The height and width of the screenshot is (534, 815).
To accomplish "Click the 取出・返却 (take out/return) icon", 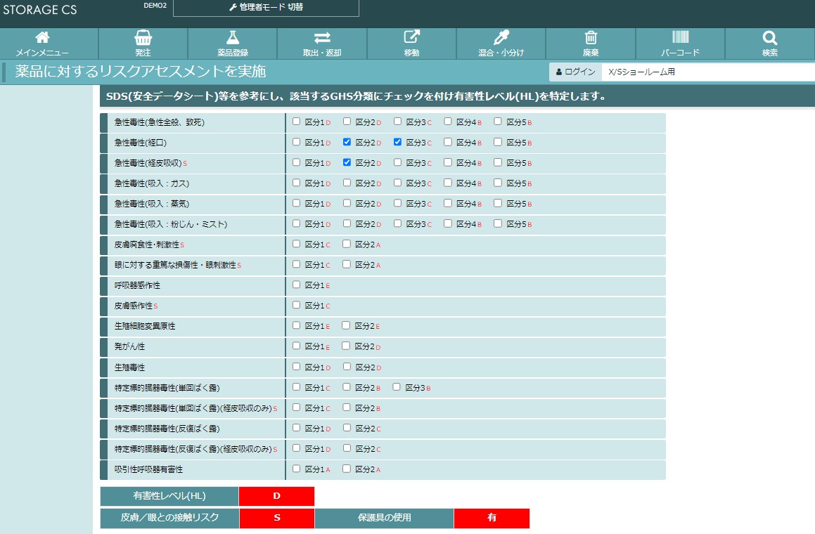I will (x=323, y=43).
